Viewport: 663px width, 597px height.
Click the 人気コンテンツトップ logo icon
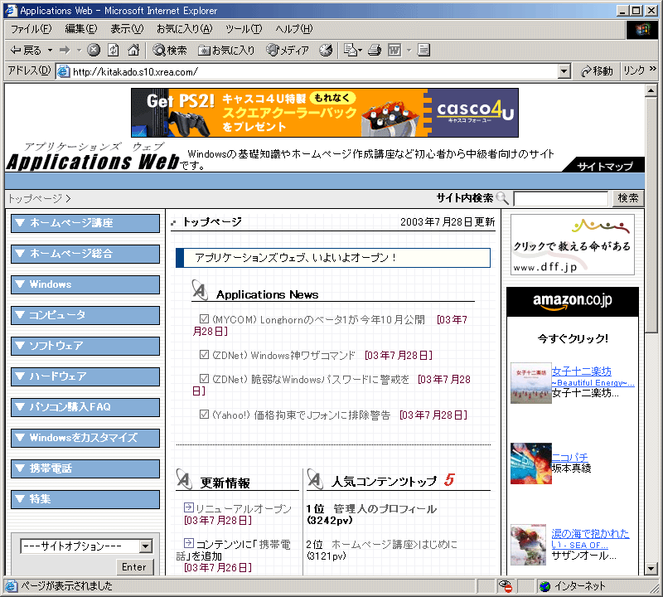(315, 479)
